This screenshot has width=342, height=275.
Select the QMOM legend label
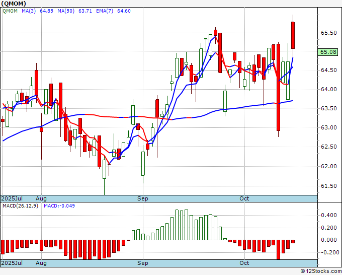click(x=10, y=11)
